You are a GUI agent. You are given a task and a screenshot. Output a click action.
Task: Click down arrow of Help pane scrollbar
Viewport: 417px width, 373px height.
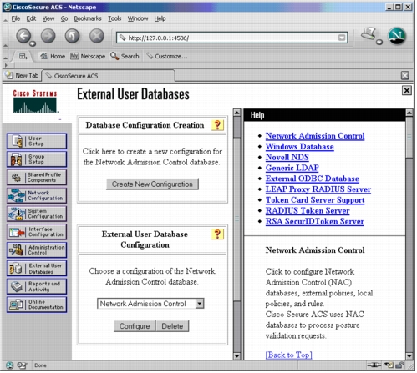[x=409, y=356]
